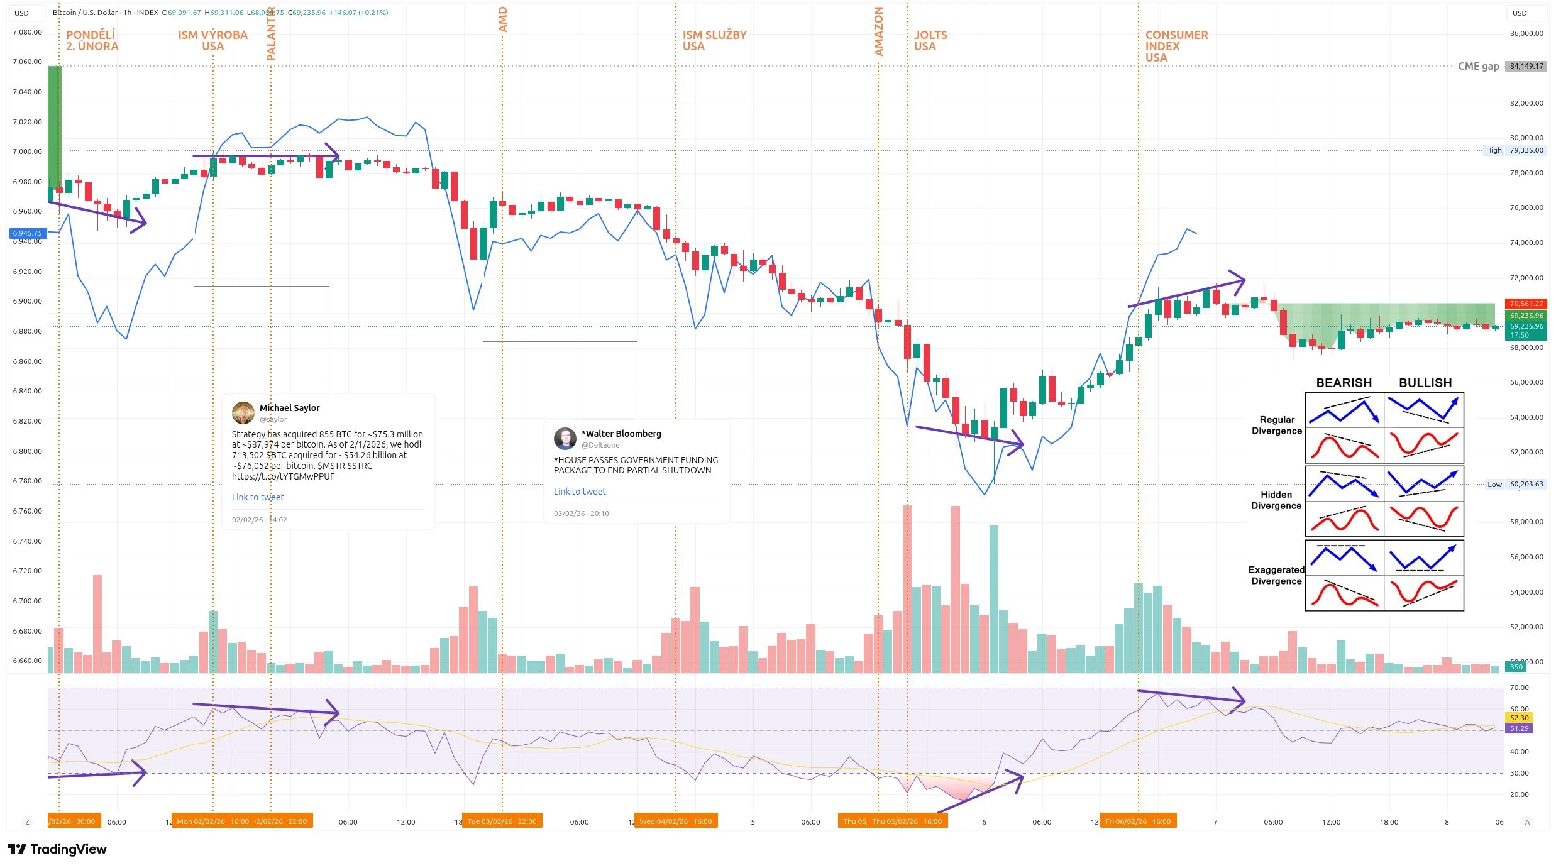
Task: Toggle auto price scaling with the A button
Action: click(1529, 821)
